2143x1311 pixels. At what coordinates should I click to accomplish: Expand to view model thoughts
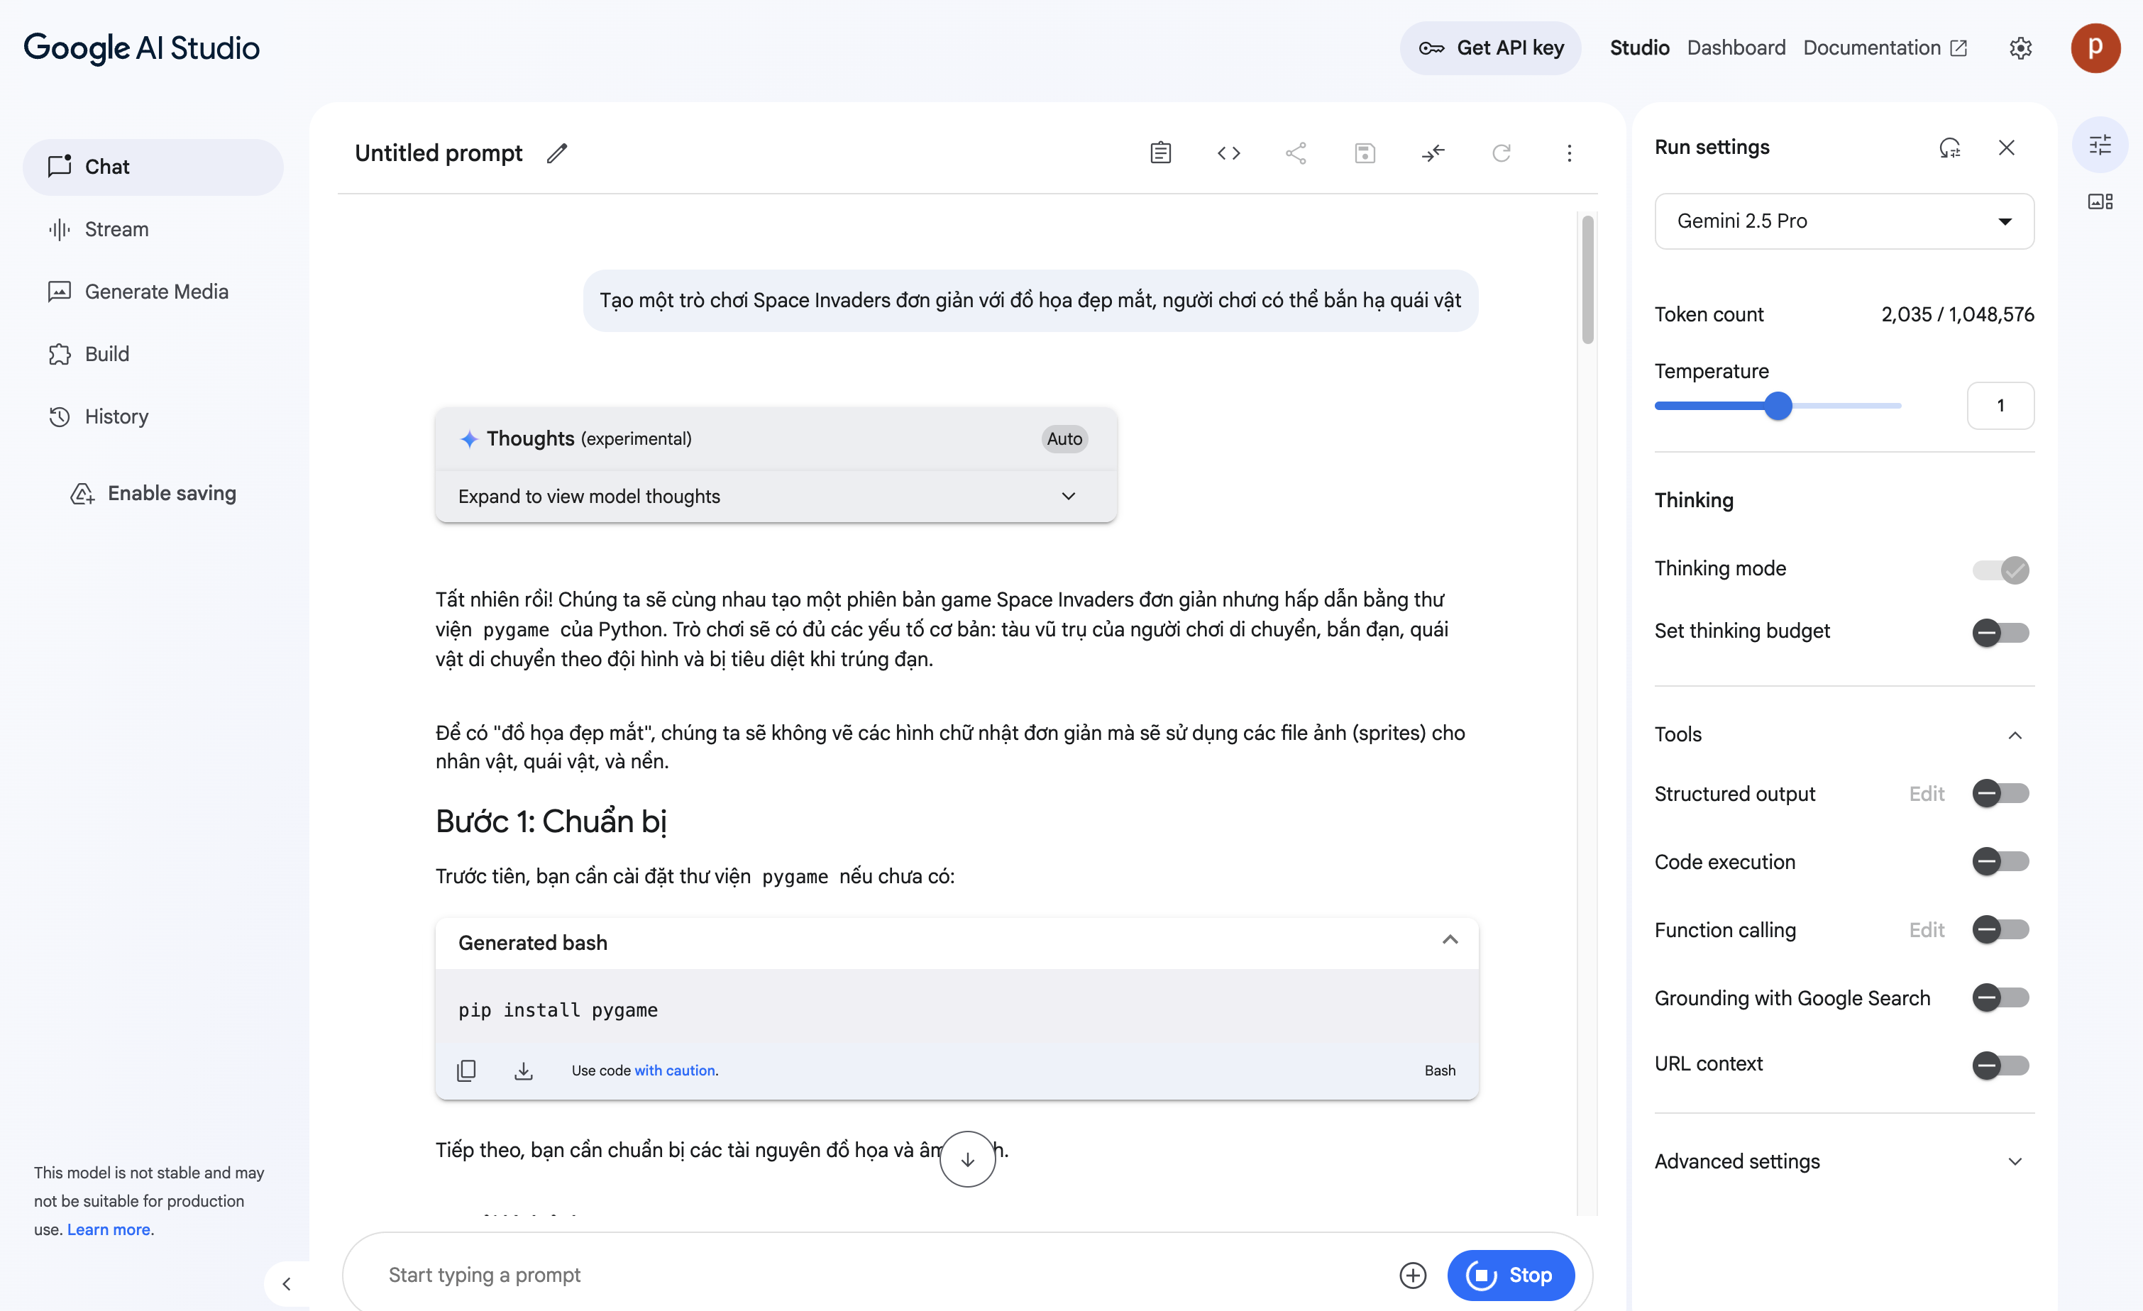pyautogui.click(x=775, y=497)
